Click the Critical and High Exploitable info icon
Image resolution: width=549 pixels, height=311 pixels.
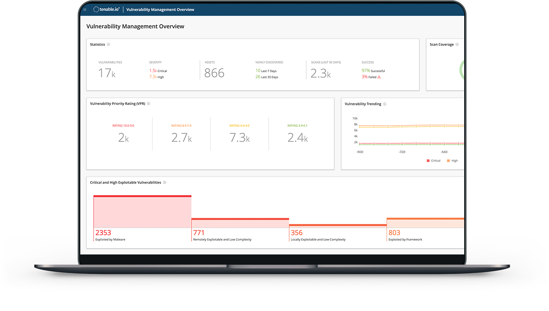165,183
